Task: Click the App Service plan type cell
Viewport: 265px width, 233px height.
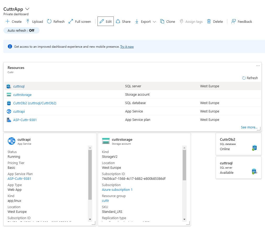Action: point(138,120)
